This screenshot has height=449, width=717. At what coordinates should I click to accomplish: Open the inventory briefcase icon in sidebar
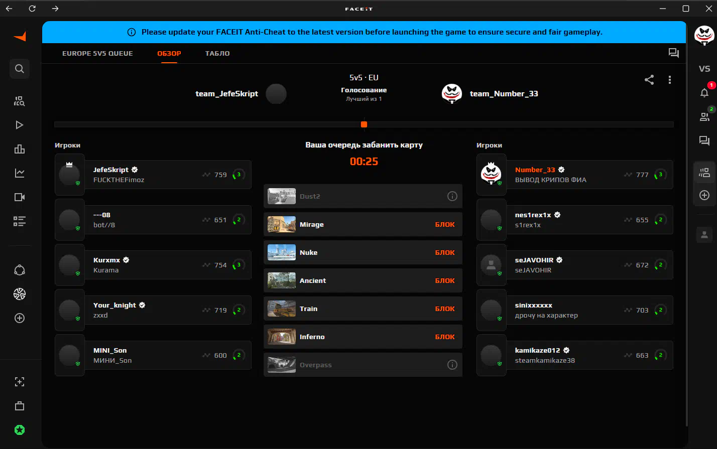coord(20,406)
